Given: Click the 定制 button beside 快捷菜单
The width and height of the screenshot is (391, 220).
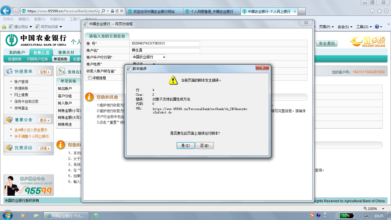Looking at the screenshot, I should click(45, 72).
